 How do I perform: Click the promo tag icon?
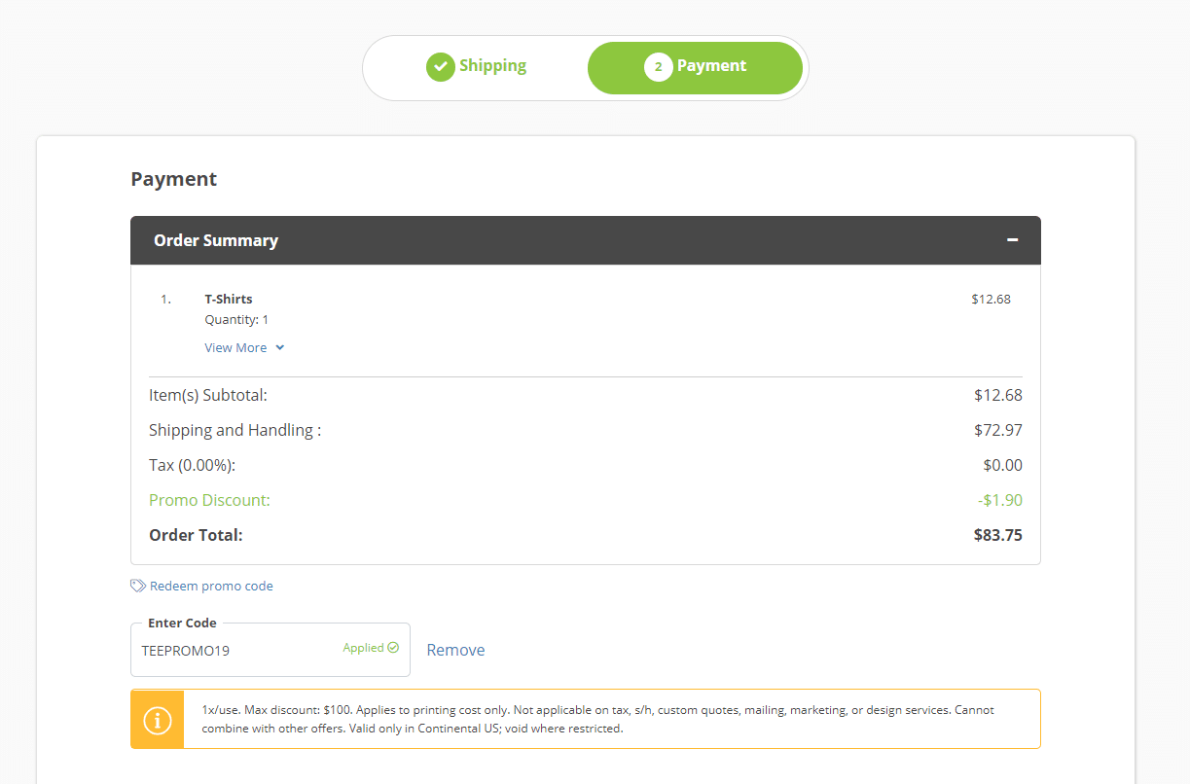coord(138,587)
